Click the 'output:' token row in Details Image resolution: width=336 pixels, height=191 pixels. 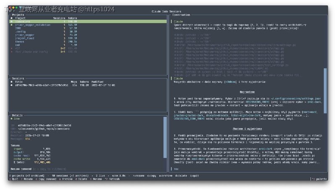32,152
